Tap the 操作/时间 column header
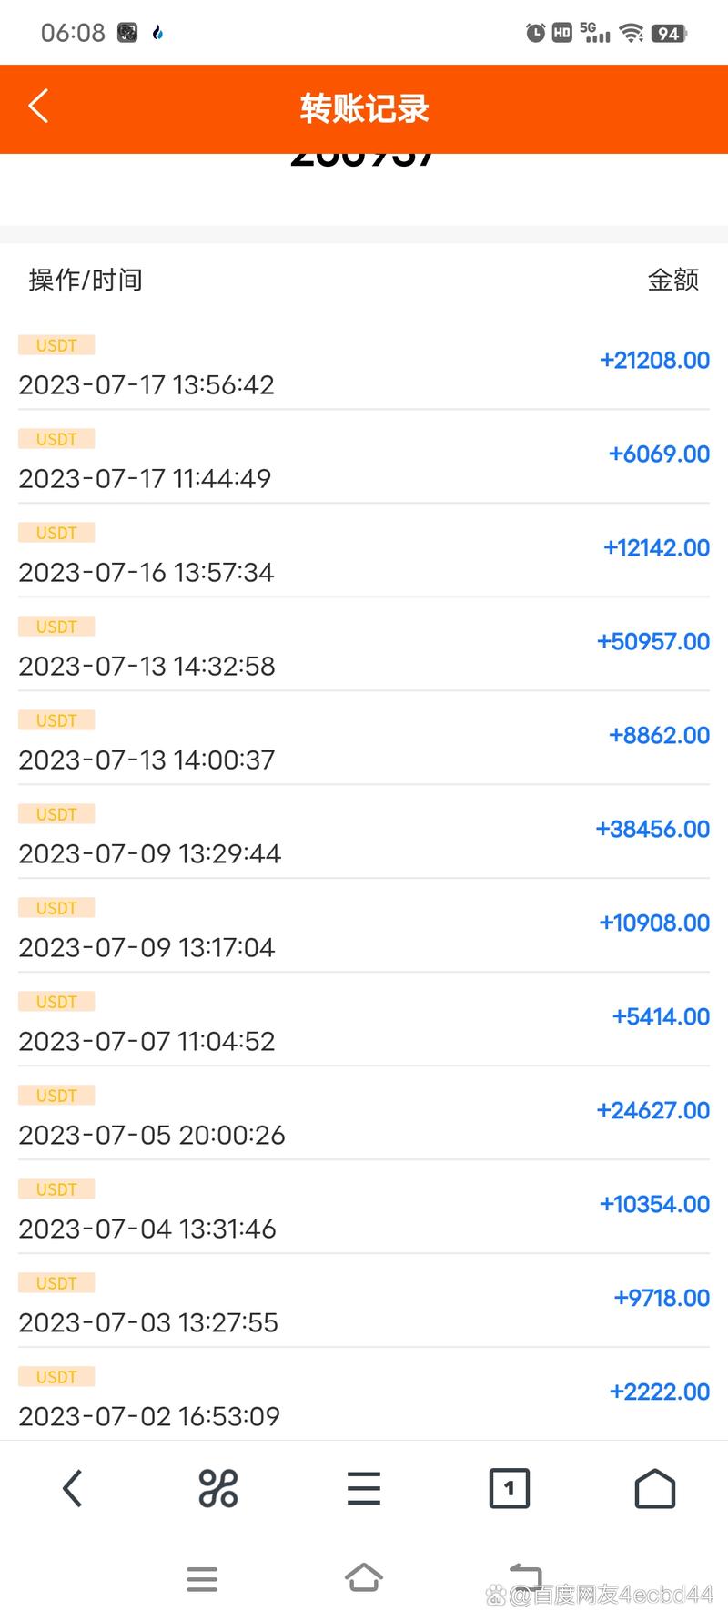 click(x=86, y=280)
